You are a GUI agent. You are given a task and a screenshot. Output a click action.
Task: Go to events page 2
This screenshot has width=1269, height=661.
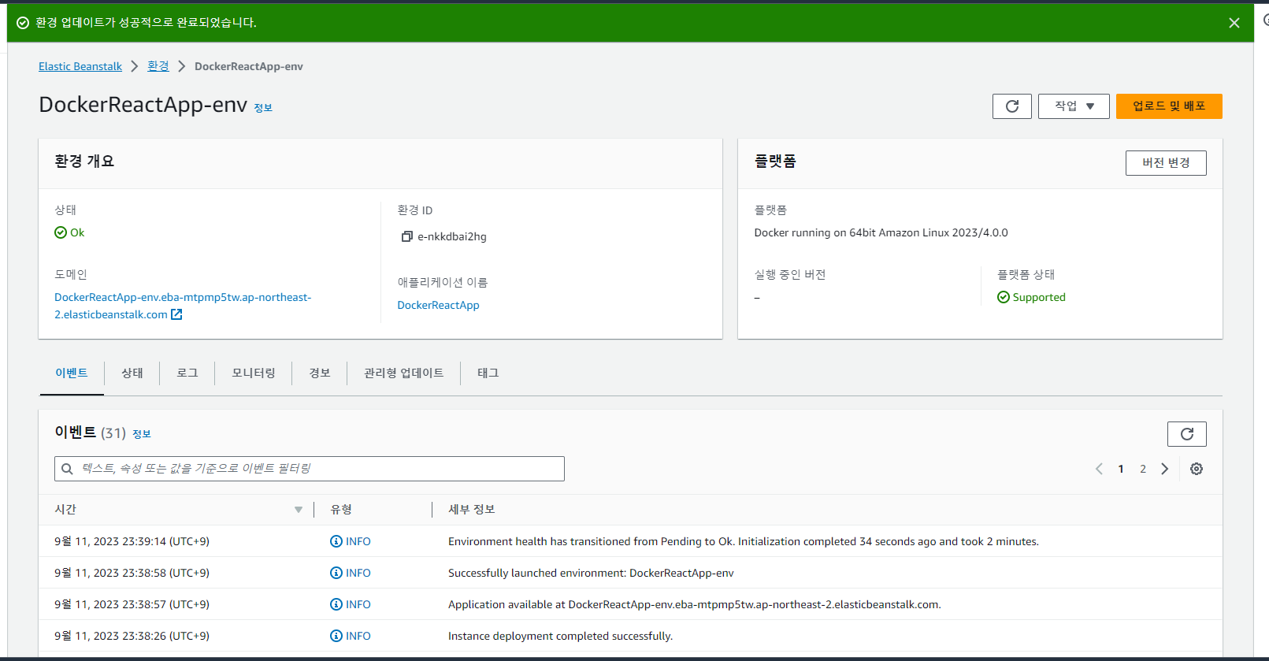click(x=1143, y=469)
